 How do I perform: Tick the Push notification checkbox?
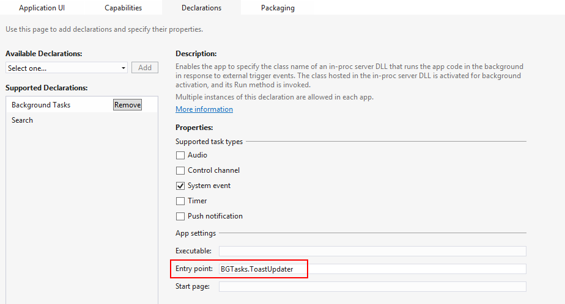180,216
